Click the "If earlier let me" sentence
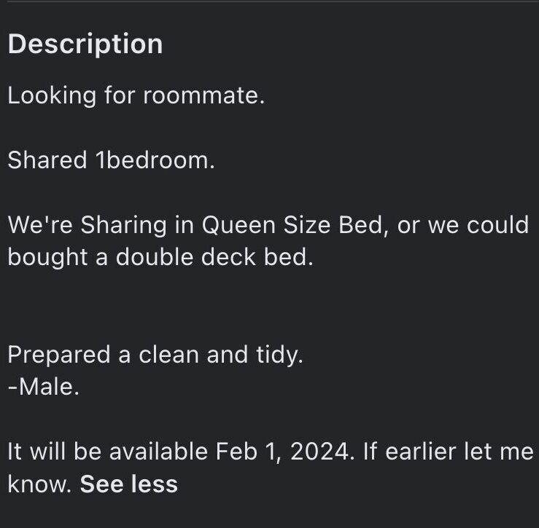The width and height of the screenshot is (539, 528). click(x=449, y=452)
